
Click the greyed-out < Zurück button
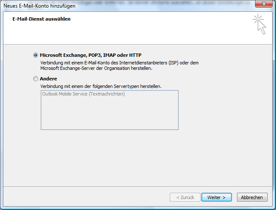185,197
